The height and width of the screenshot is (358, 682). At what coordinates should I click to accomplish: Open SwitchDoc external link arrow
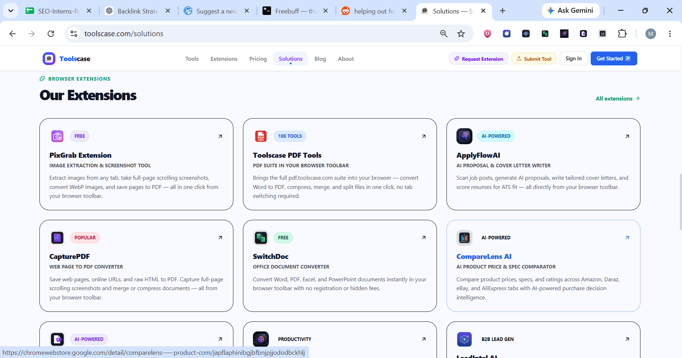424,238
